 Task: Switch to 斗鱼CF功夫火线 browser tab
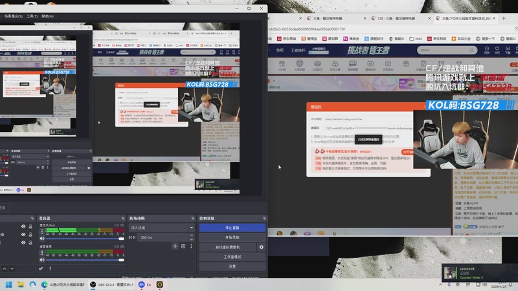[466, 19]
